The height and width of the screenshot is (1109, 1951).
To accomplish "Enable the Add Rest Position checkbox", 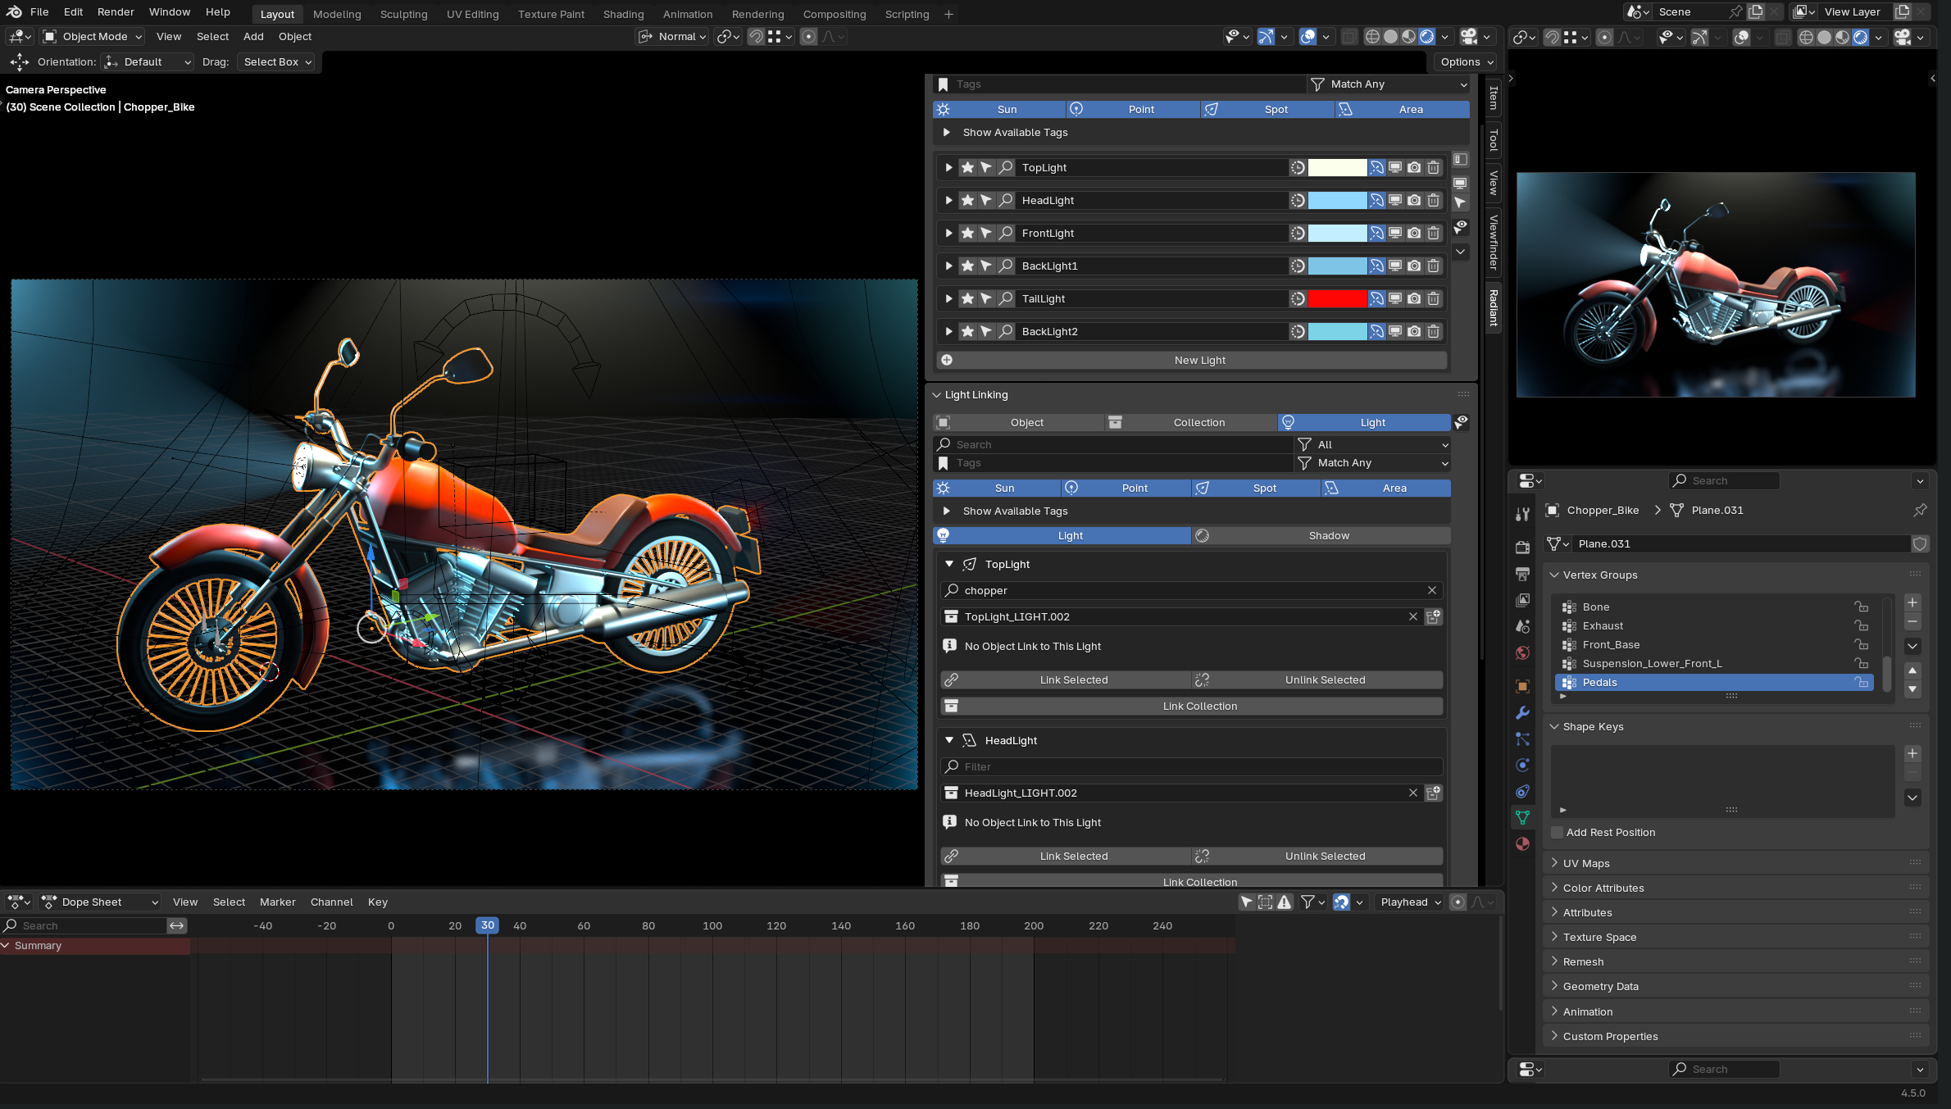I will tap(1557, 832).
